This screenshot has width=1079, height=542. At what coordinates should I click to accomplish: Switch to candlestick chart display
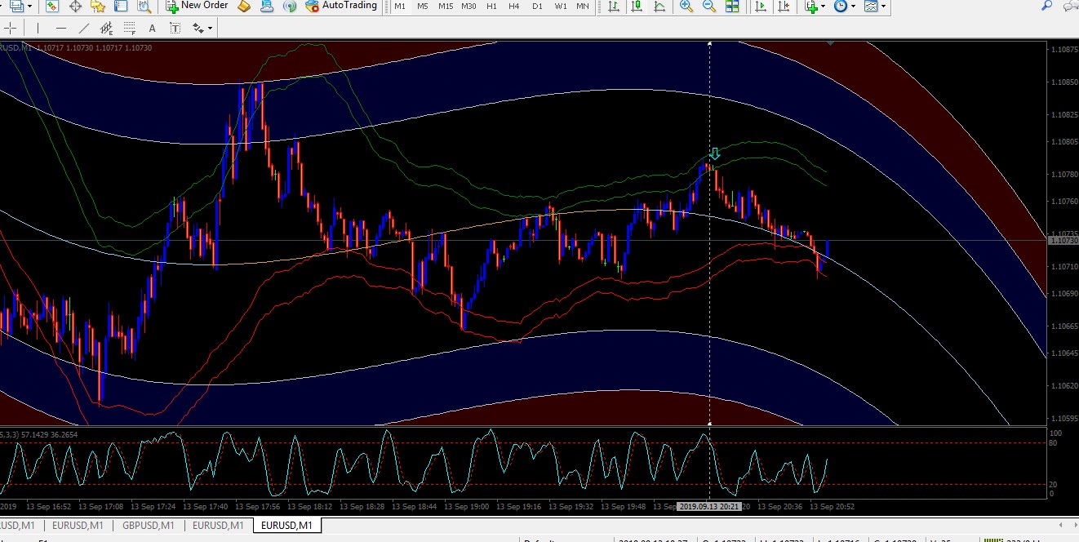coord(635,7)
